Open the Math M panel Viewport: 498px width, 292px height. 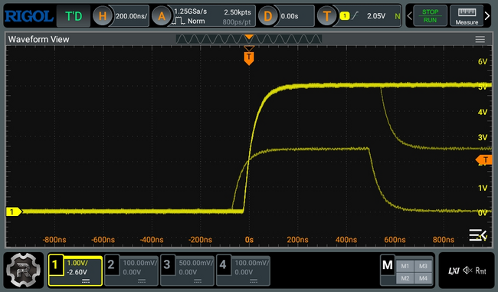388,264
